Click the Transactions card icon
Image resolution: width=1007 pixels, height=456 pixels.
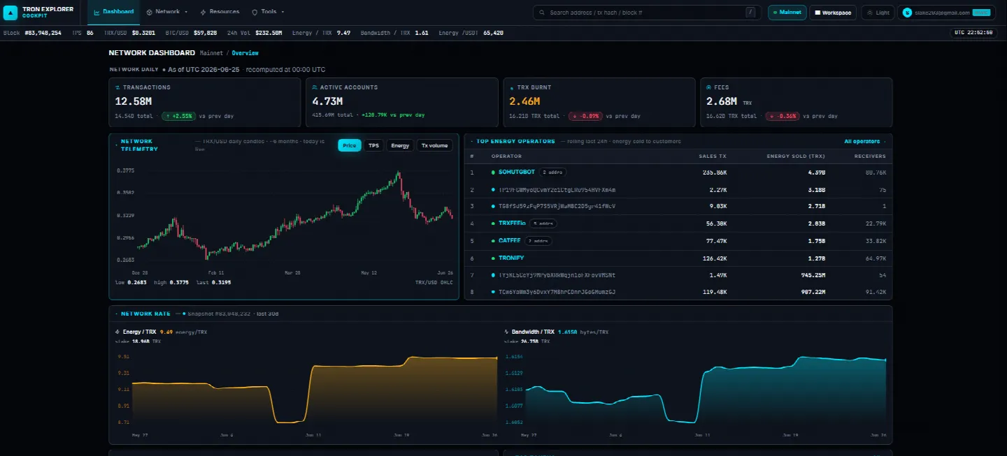[117, 87]
